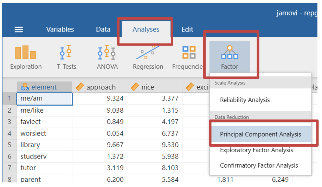Image resolution: width=322 pixels, height=187 pixels.
Task: Select the Analyses tab
Action: pos(146,30)
